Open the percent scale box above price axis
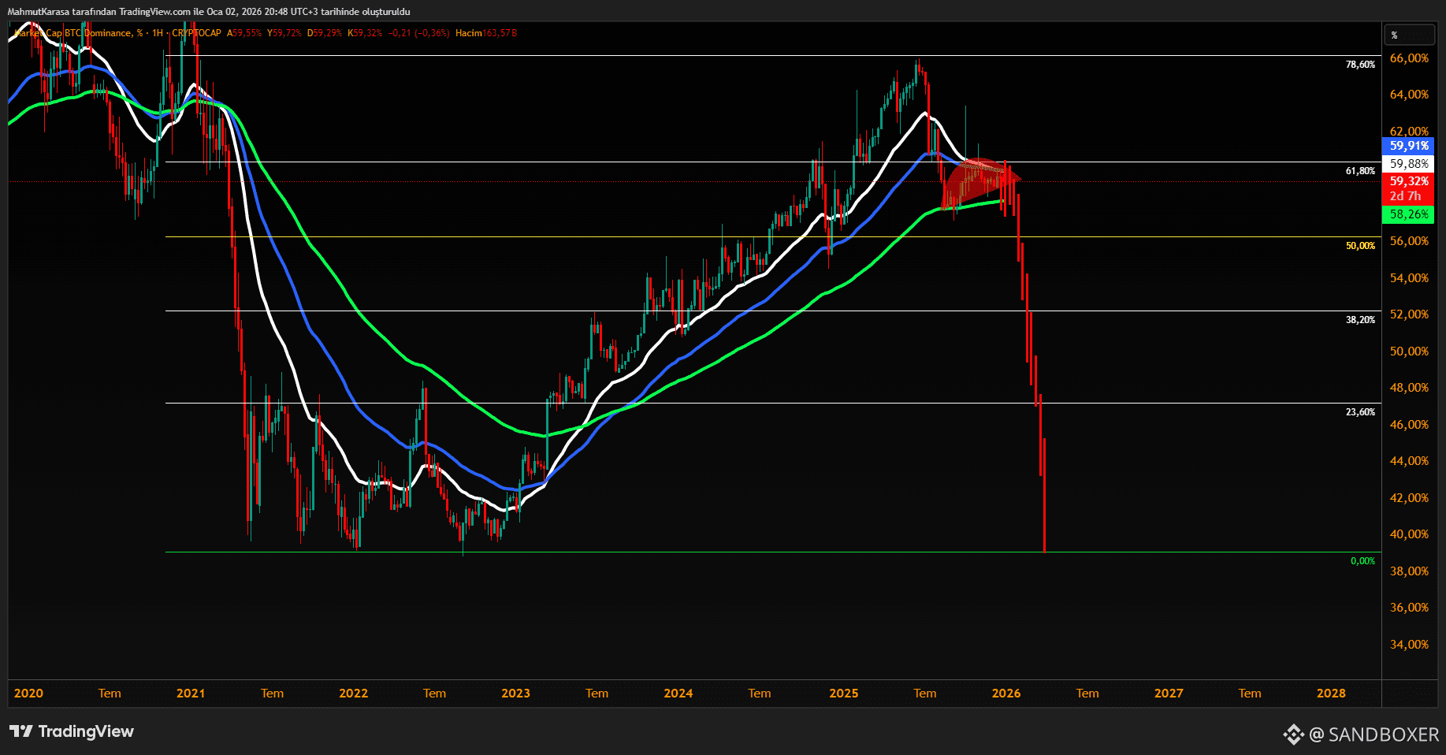This screenshot has height=755, width=1446. click(x=1408, y=35)
